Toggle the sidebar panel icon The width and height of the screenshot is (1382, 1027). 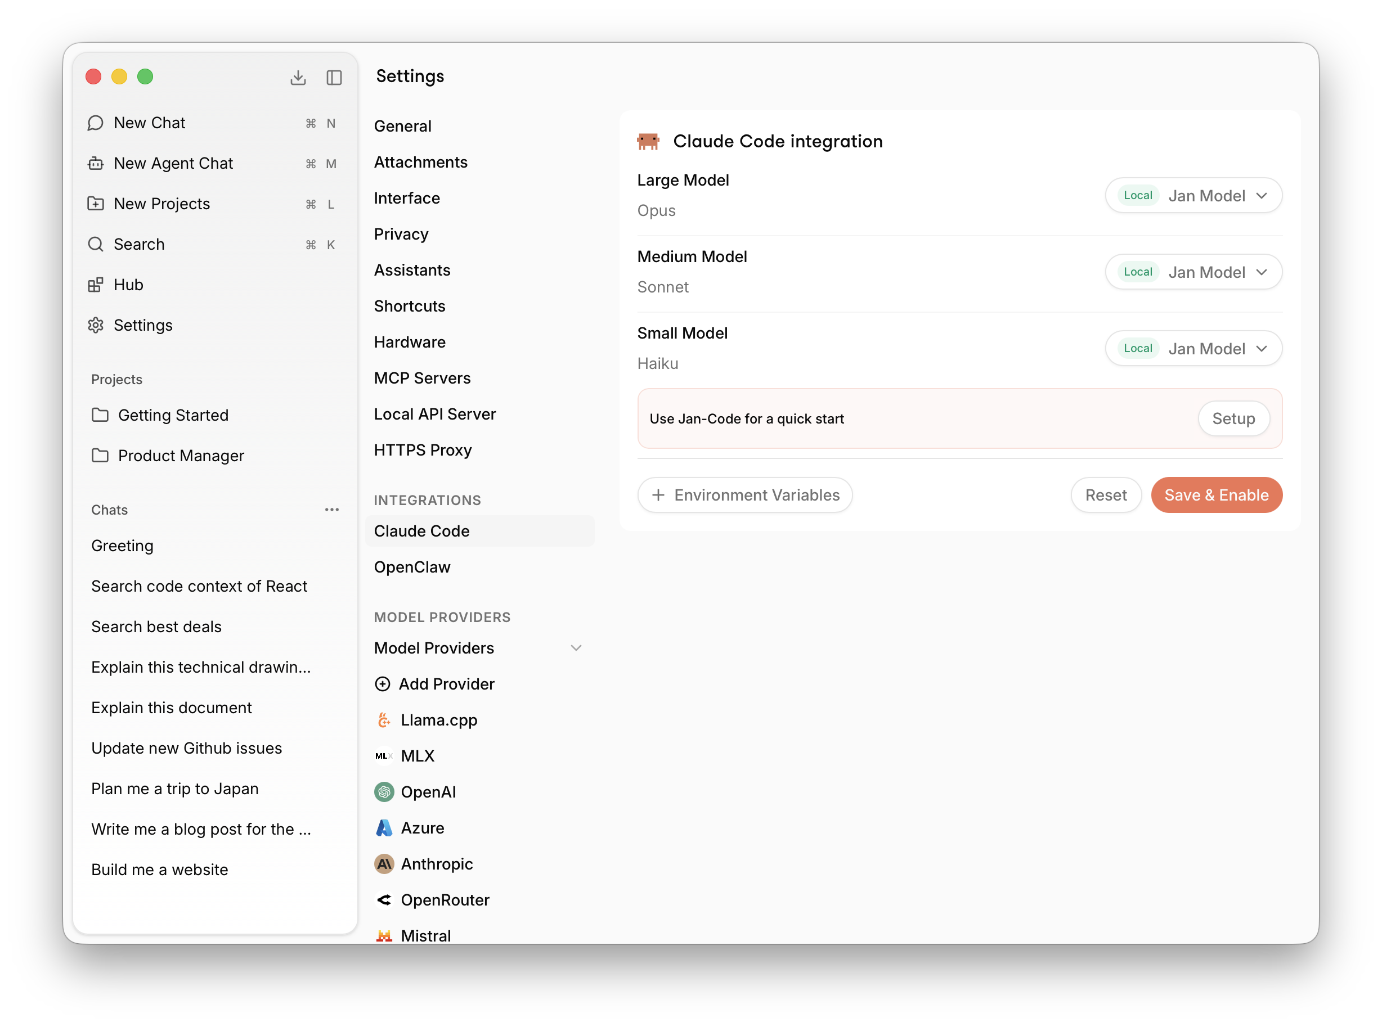point(334,77)
